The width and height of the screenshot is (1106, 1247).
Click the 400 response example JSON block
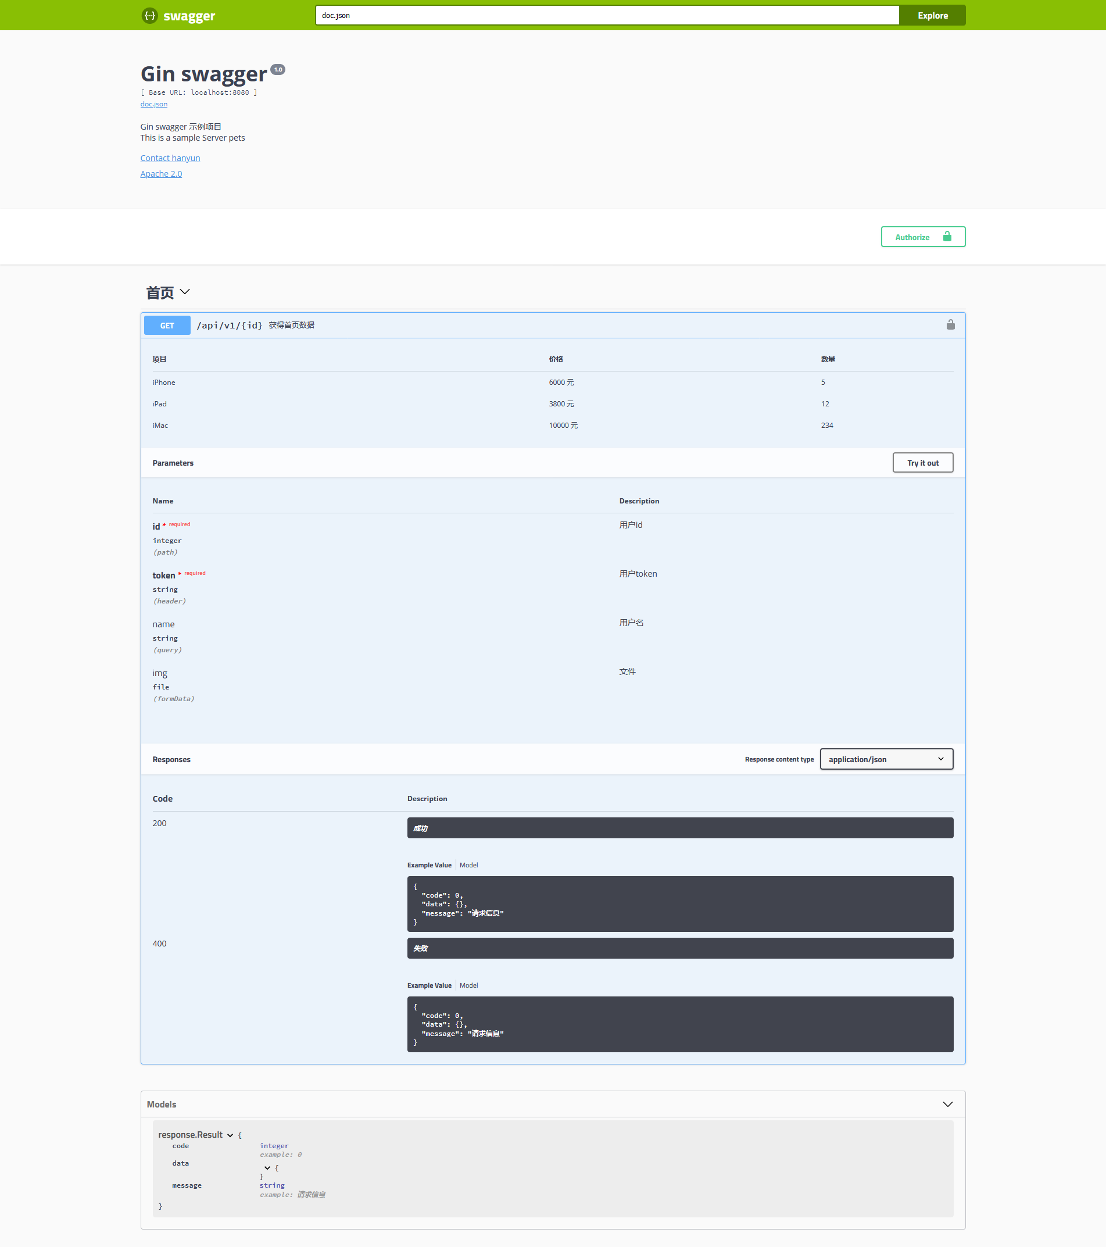click(680, 1024)
